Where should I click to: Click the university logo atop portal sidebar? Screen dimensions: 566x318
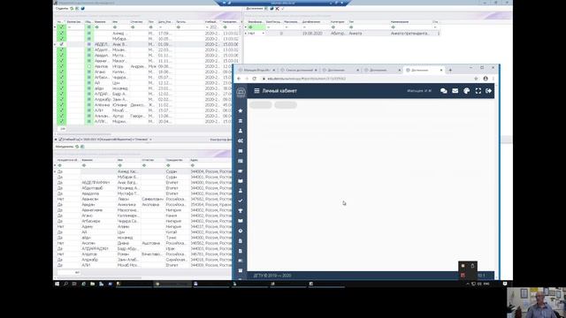(x=241, y=92)
